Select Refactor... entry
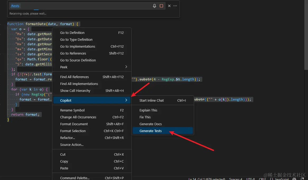 pyautogui.click(x=92, y=138)
